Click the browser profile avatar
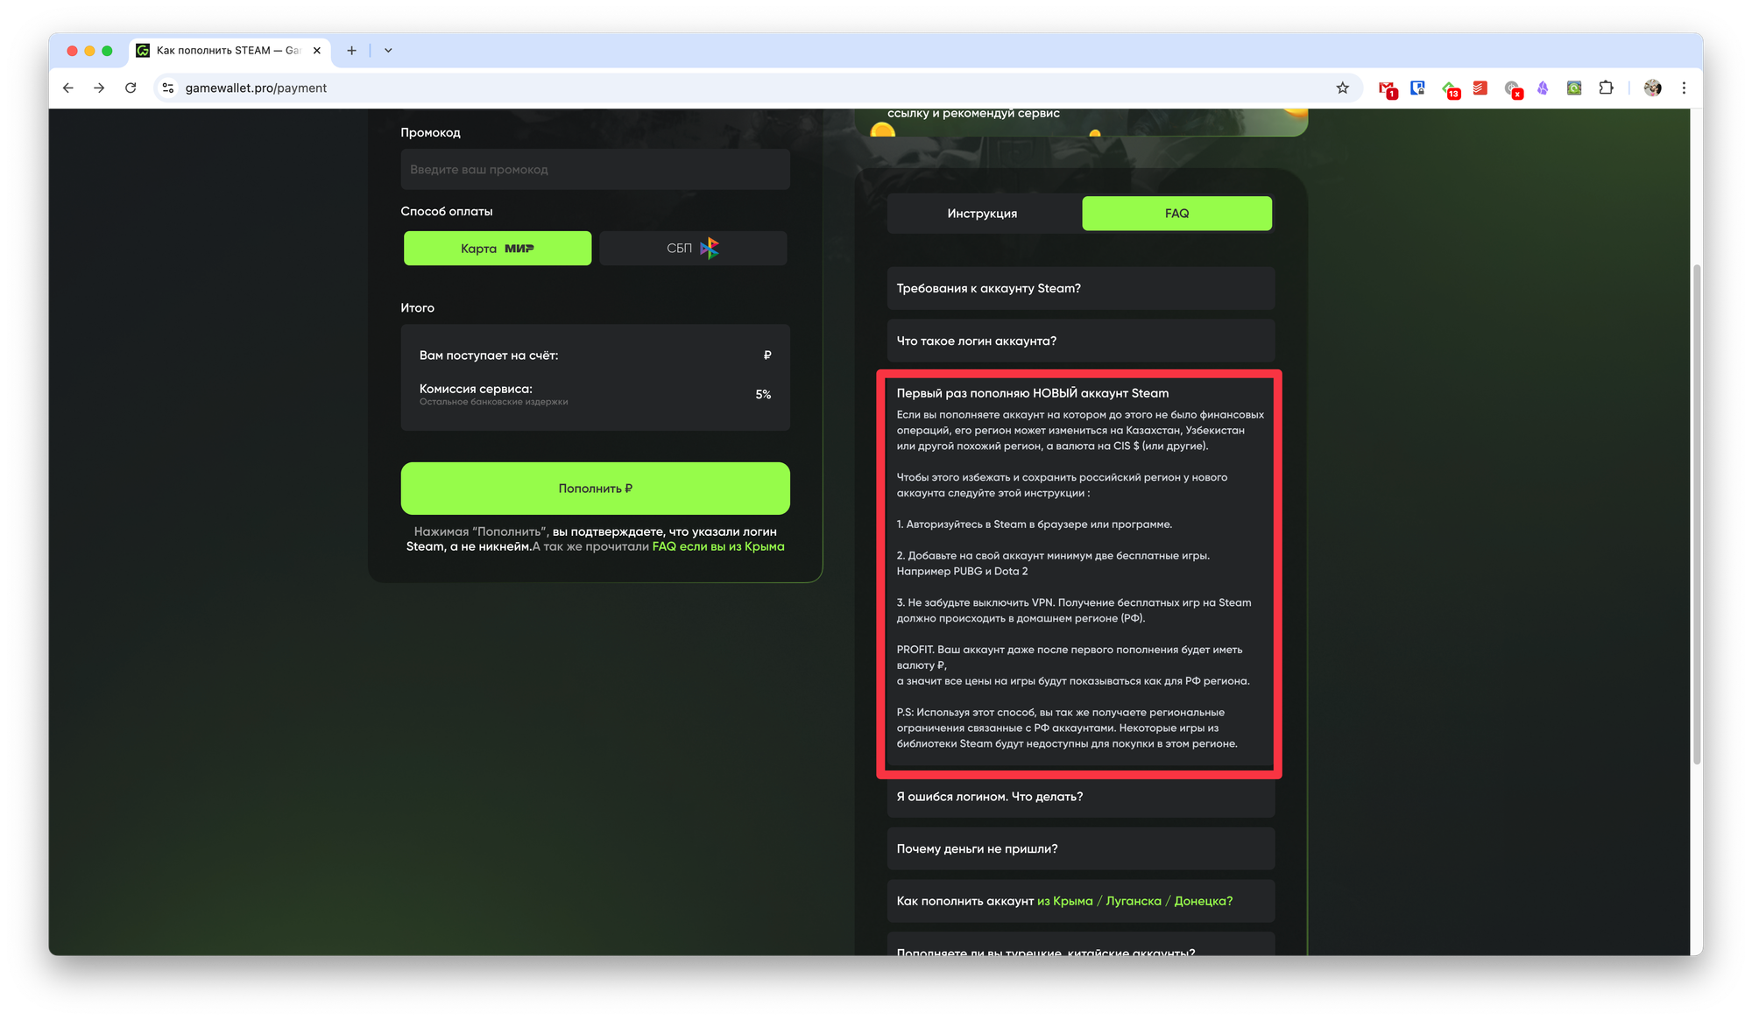The width and height of the screenshot is (1752, 1020). click(1652, 88)
